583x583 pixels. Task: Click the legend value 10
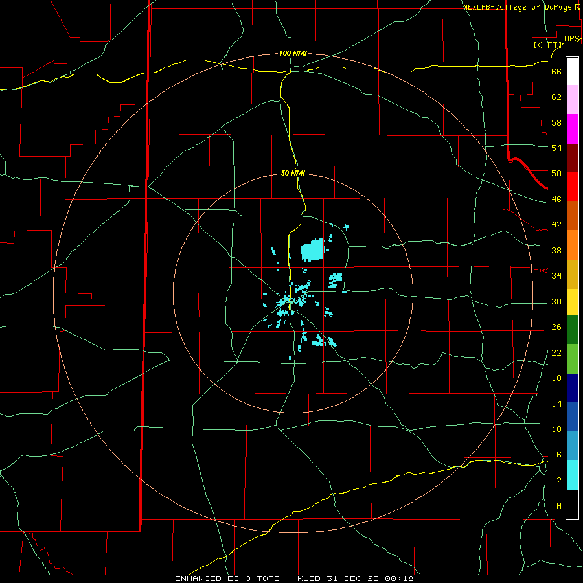tap(556, 429)
